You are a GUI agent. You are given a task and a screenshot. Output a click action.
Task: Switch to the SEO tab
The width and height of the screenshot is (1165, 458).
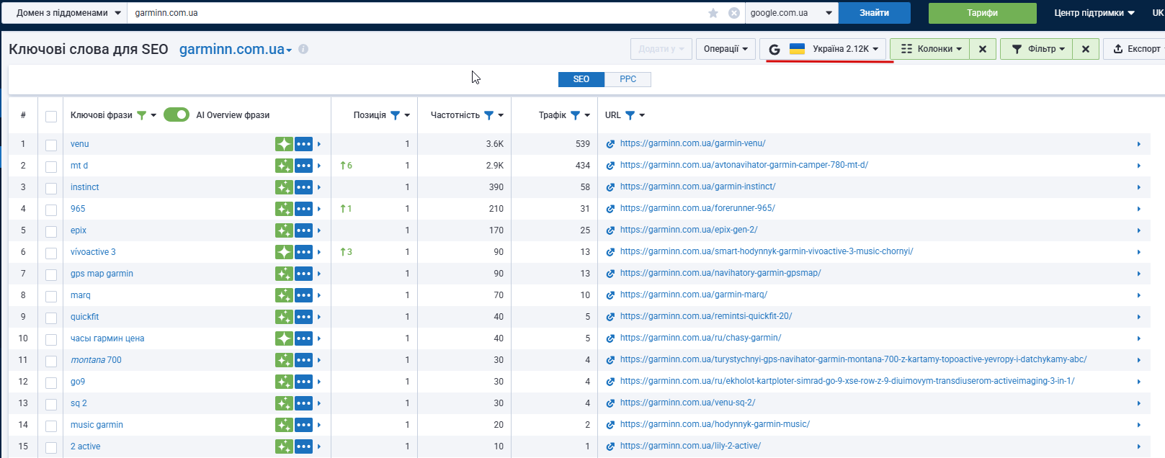point(581,79)
